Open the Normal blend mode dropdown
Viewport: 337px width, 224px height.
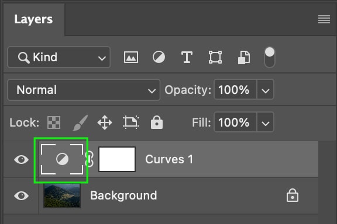click(x=84, y=90)
